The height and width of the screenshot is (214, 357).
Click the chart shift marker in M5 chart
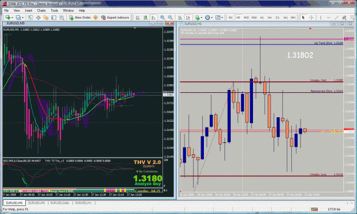tap(135, 28)
